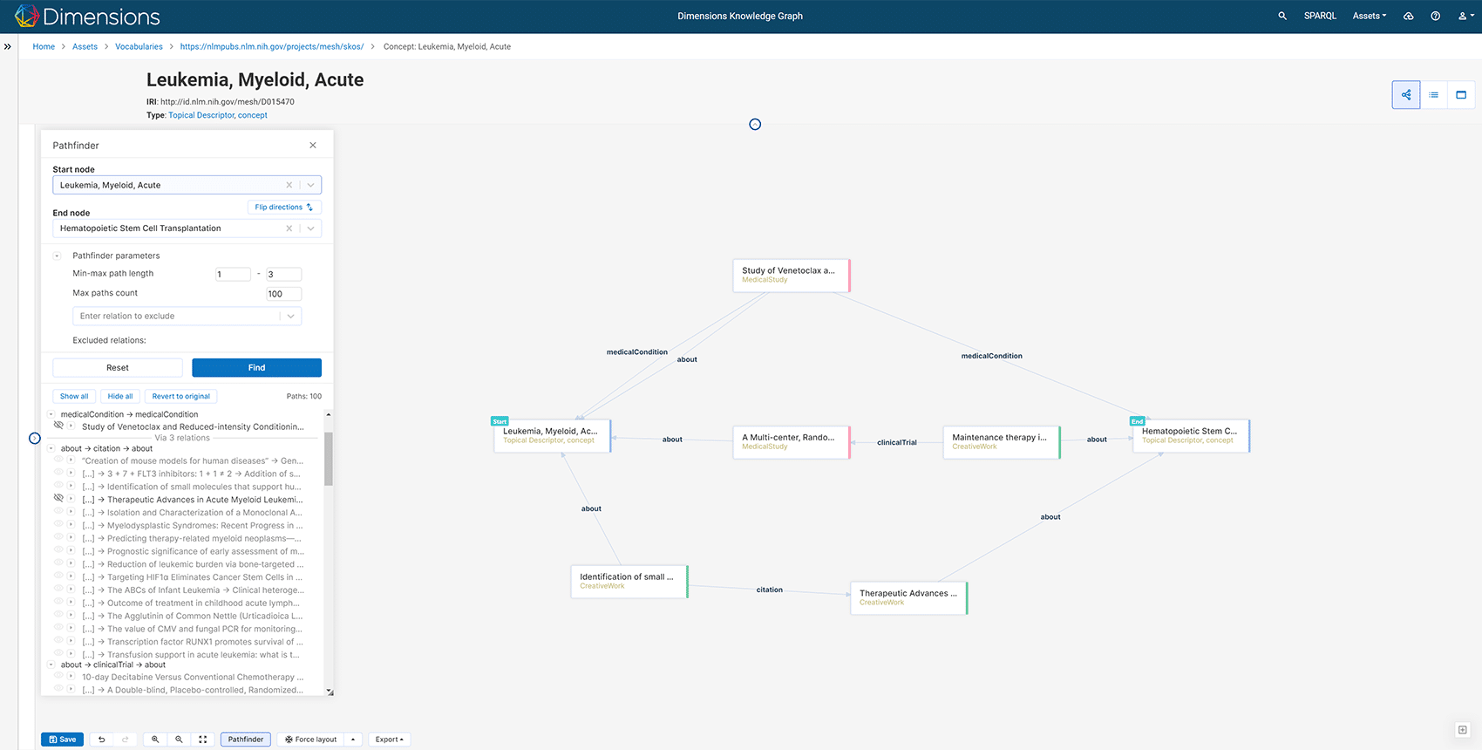
Task: Click the help question mark icon
Action: tap(1435, 16)
